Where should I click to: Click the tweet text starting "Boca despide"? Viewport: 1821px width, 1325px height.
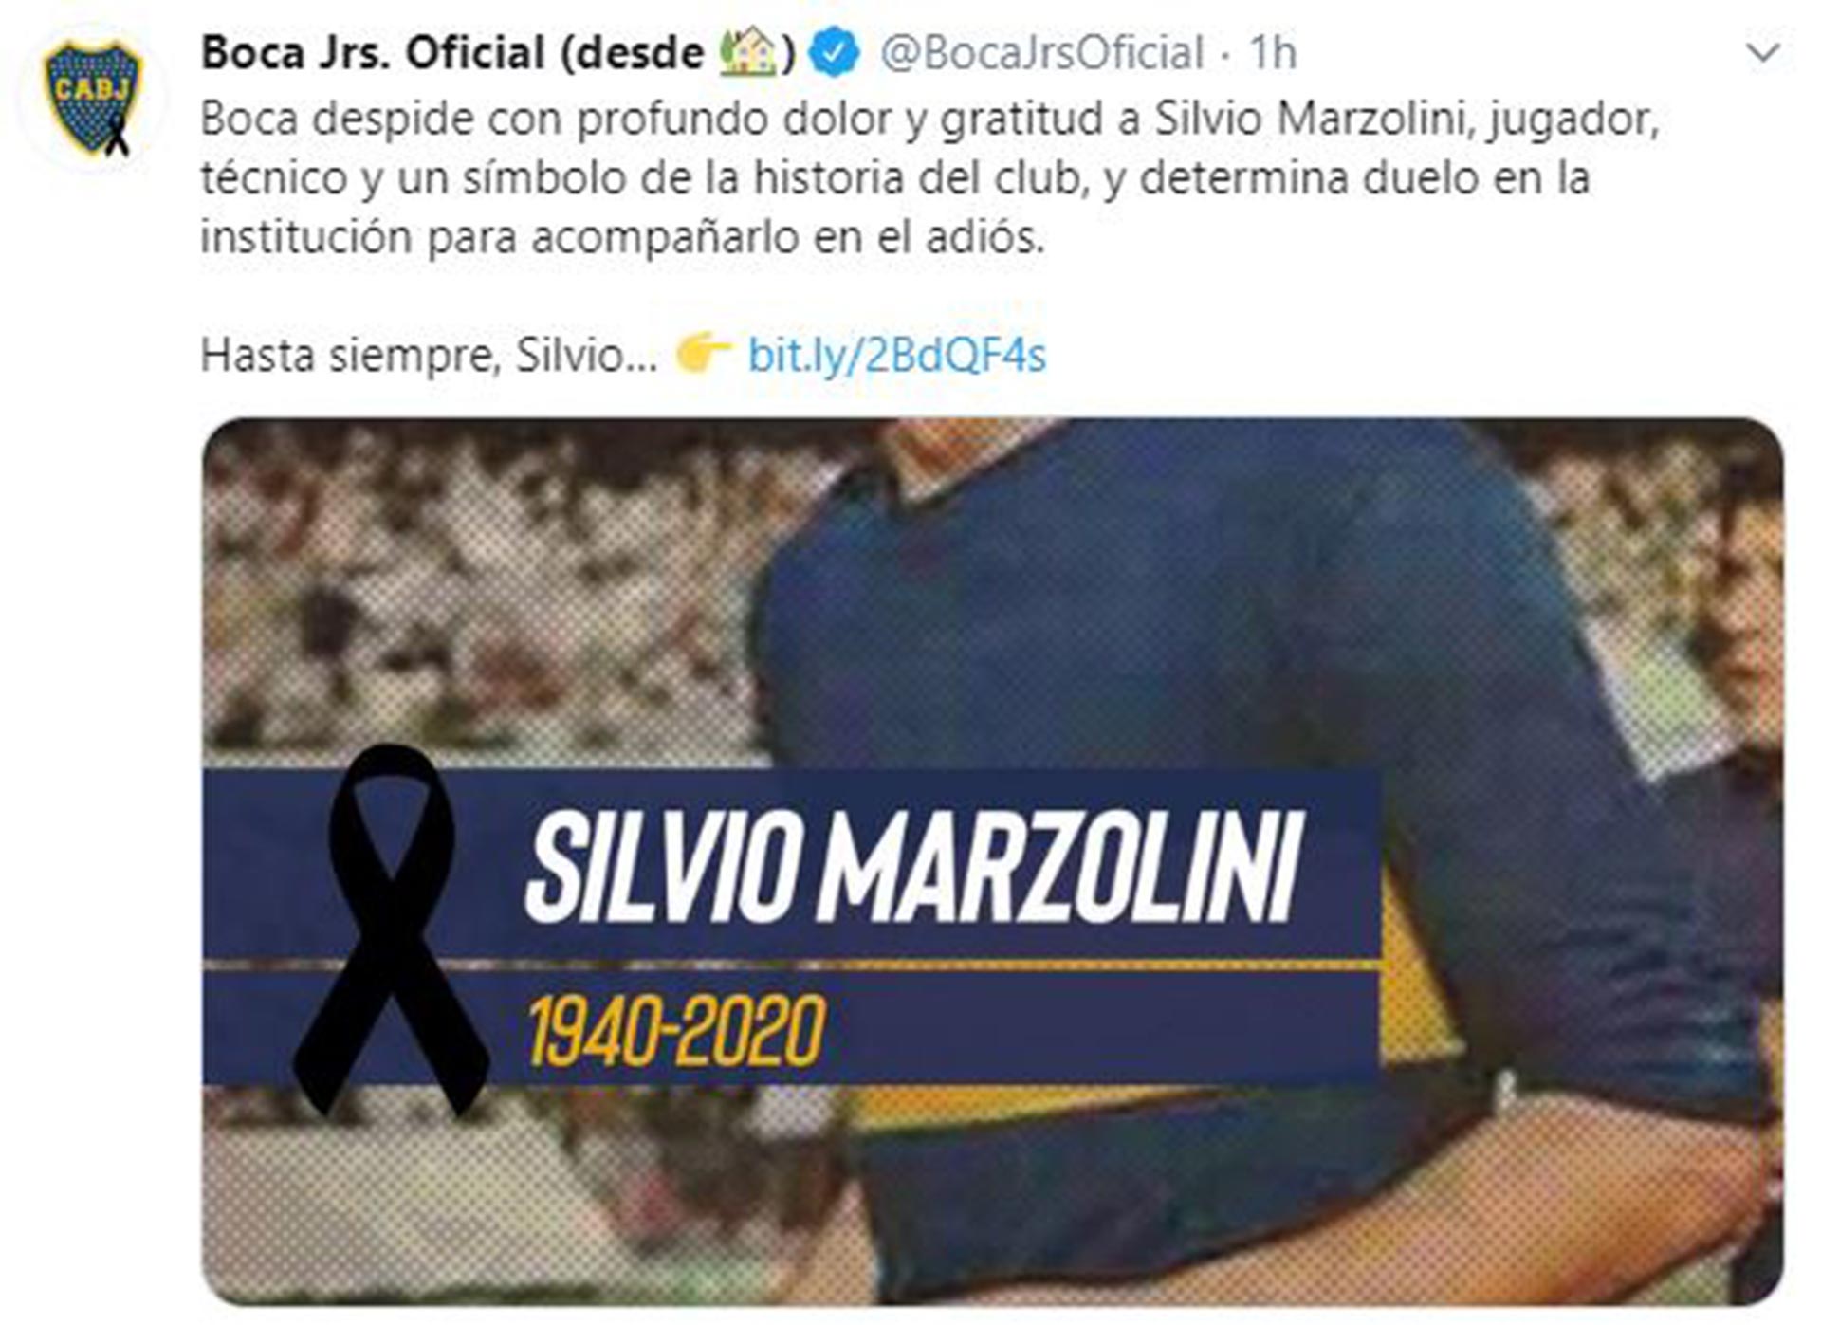pyautogui.click(x=929, y=178)
